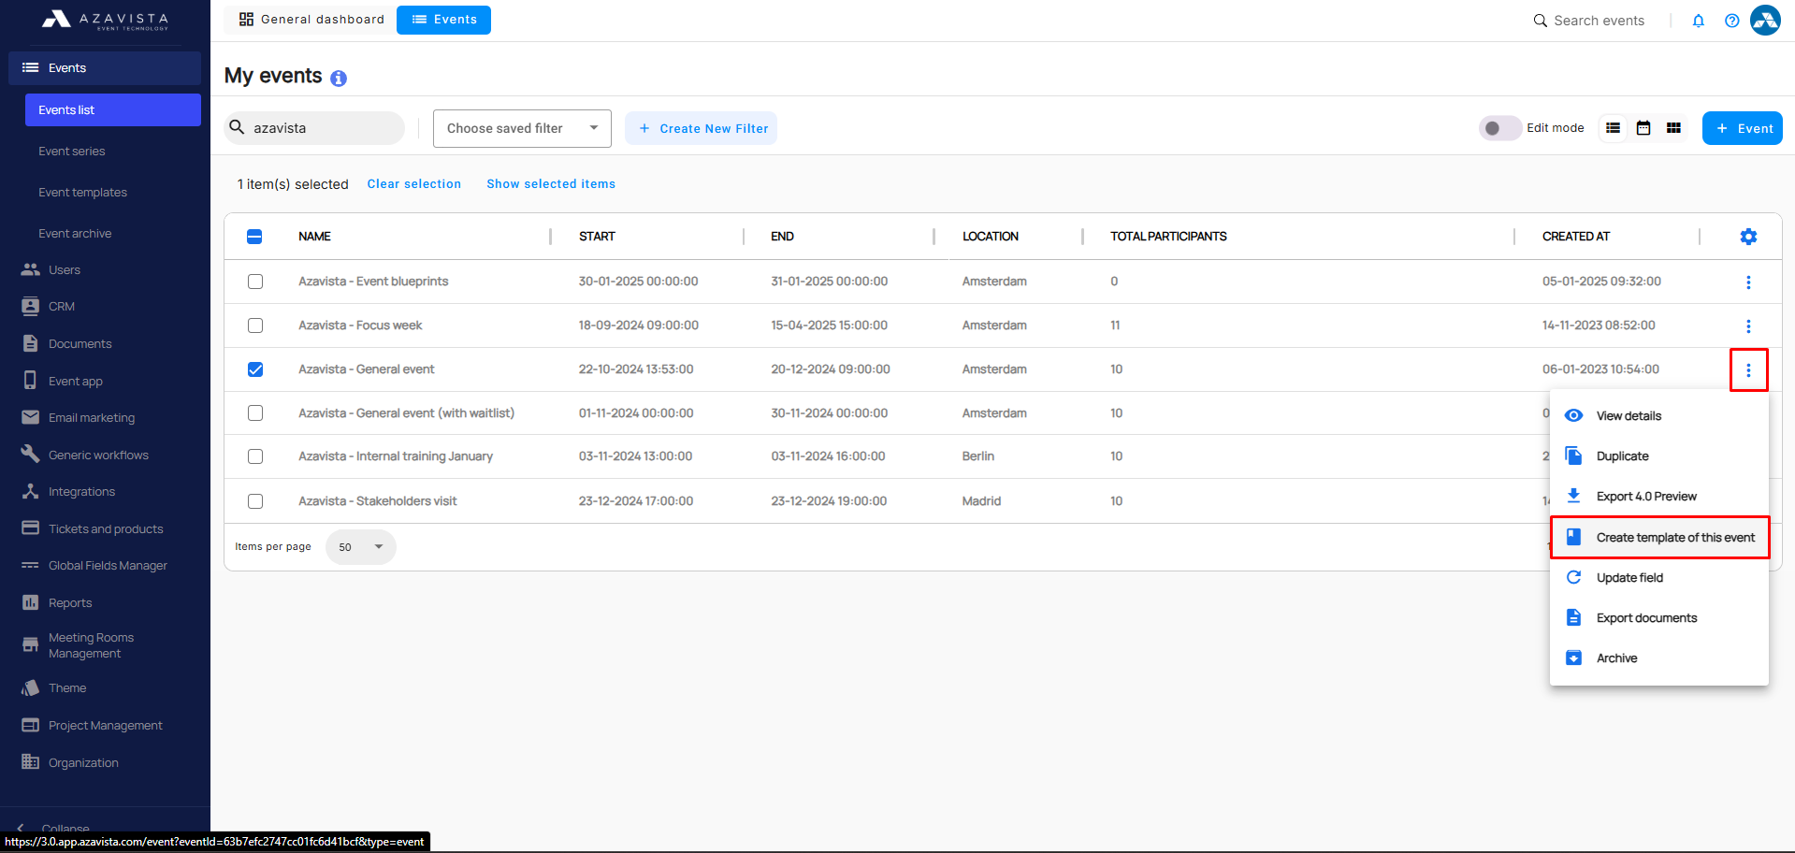Open actions menu for Focus week row

[1748, 326]
